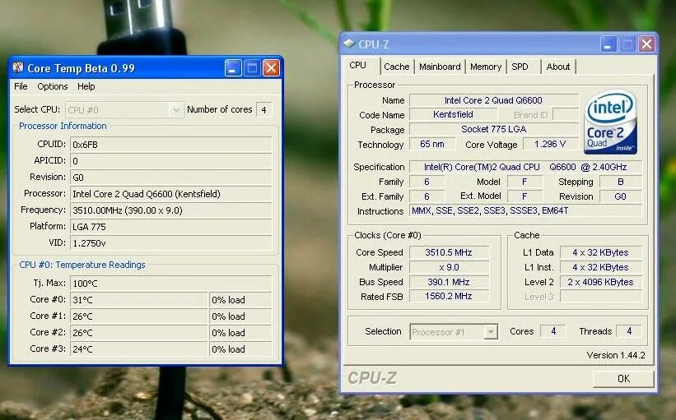Screen dimensions: 676x420
Task: Open the File menu in Core Temp
Action: click(21, 86)
